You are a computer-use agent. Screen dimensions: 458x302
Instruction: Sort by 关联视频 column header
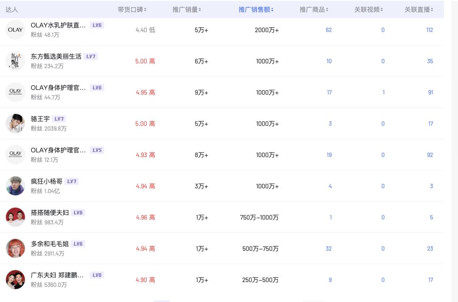369,9
